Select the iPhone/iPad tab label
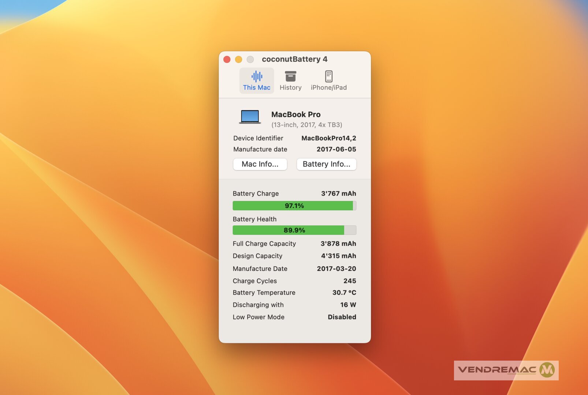This screenshot has width=588, height=395. point(328,88)
